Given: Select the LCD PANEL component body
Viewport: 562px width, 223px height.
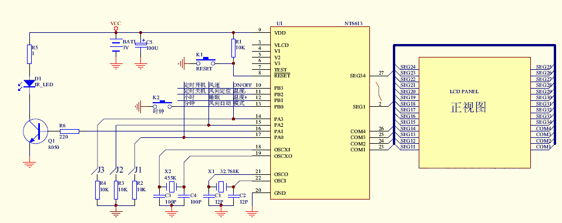Looking at the screenshot, I should (x=475, y=113).
